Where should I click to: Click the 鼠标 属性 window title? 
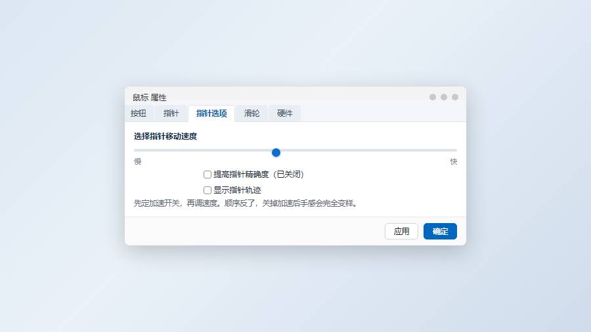[149, 98]
